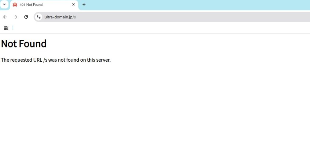This screenshot has width=310, height=165.
Task: Open a new tab with the plus button
Action: pos(84,5)
